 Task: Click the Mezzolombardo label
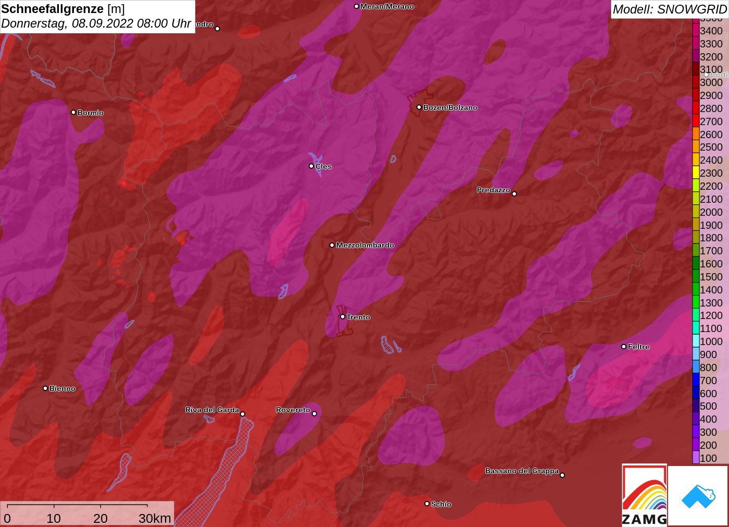tap(365, 245)
